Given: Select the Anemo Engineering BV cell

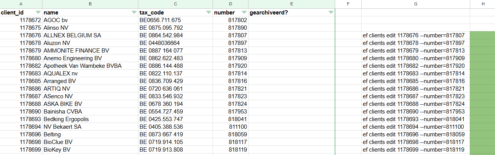Looking at the screenshot, I should 90,58.
